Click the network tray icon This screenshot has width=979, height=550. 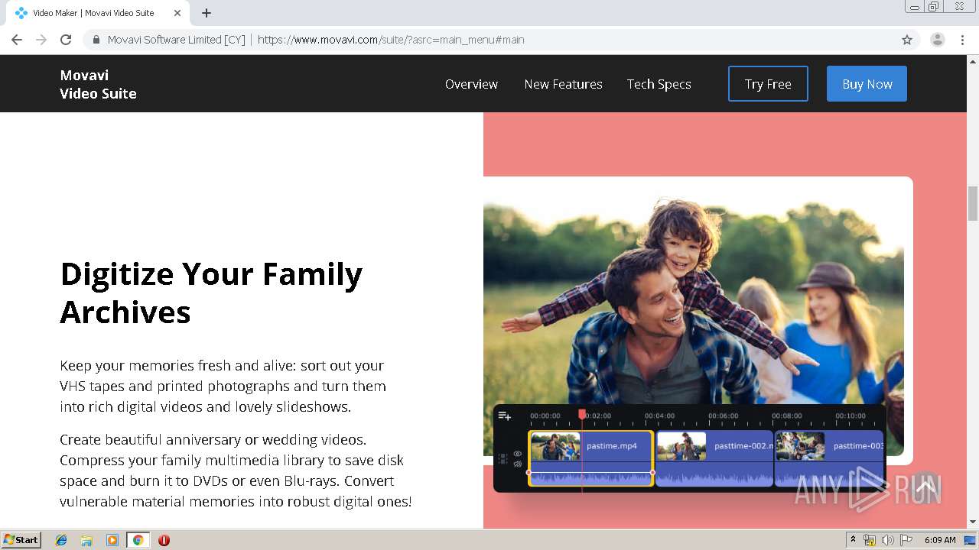(x=870, y=540)
